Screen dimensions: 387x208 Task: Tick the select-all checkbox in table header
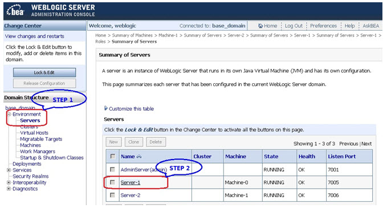pyautogui.click(x=113, y=157)
